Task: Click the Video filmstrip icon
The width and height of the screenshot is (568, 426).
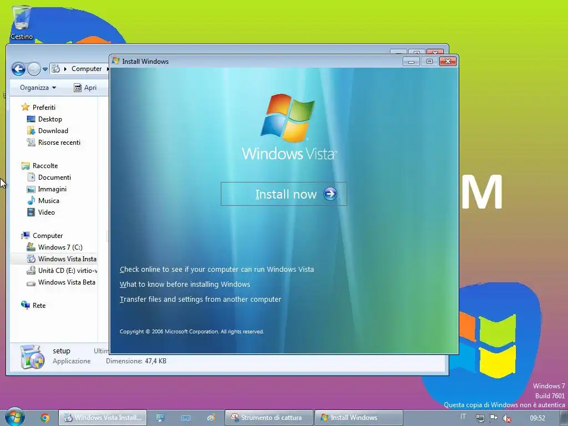Action: [x=31, y=212]
